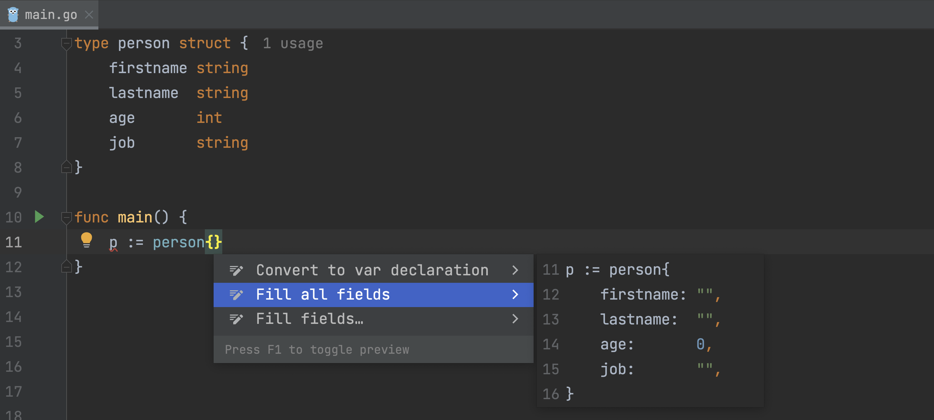
Task: Collapse the person struct fold marker
Action: click(66, 44)
